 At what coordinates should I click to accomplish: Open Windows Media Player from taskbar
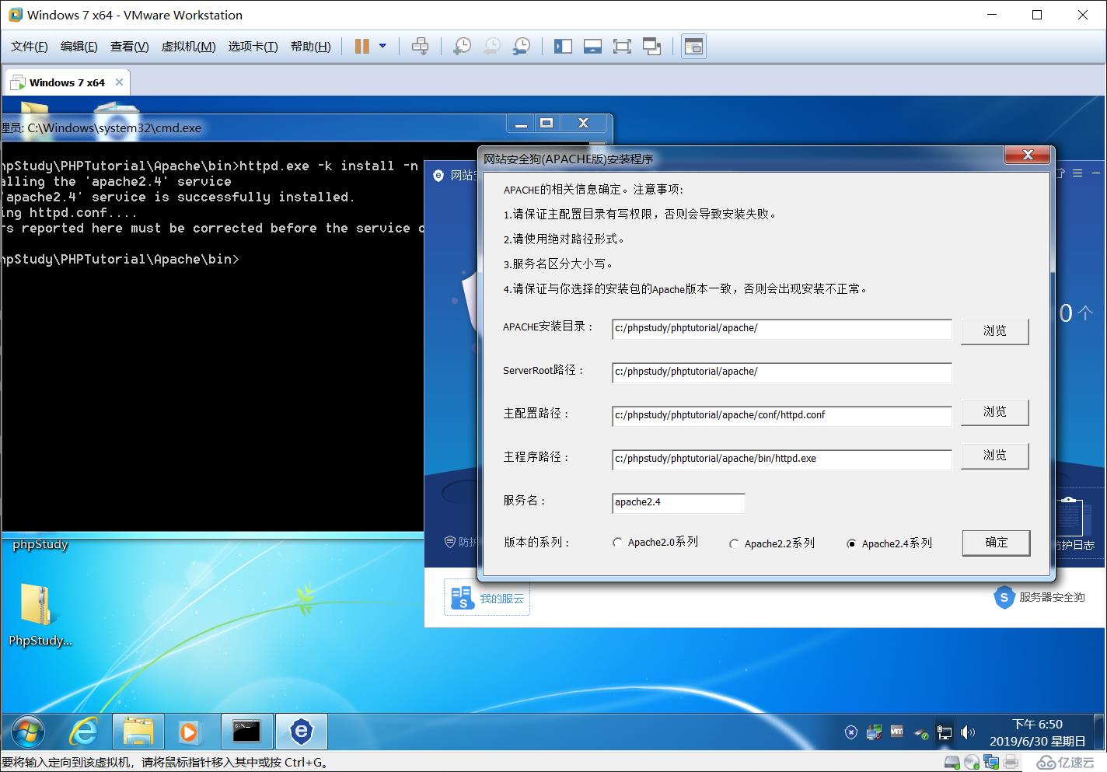click(x=189, y=732)
